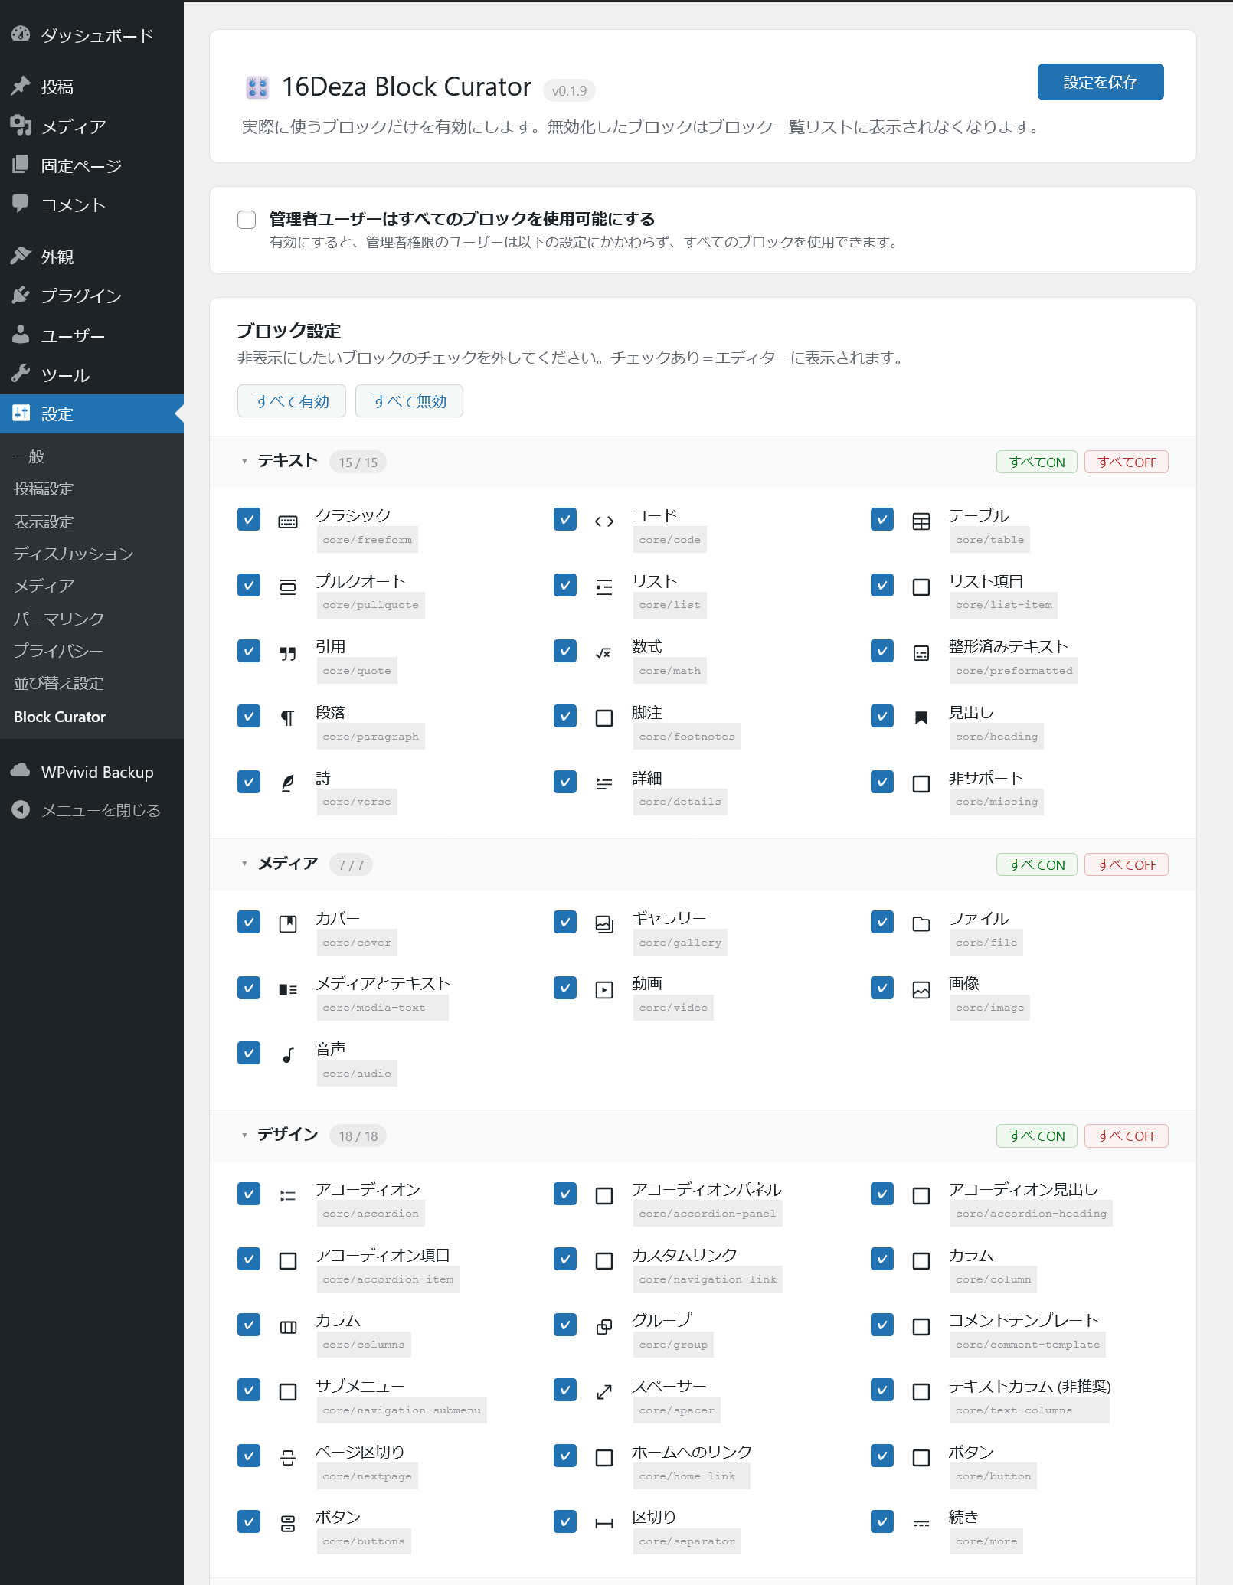The image size is (1233, 1585).
Task: Click the core/buttons block icon
Action: pos(288,1524)
